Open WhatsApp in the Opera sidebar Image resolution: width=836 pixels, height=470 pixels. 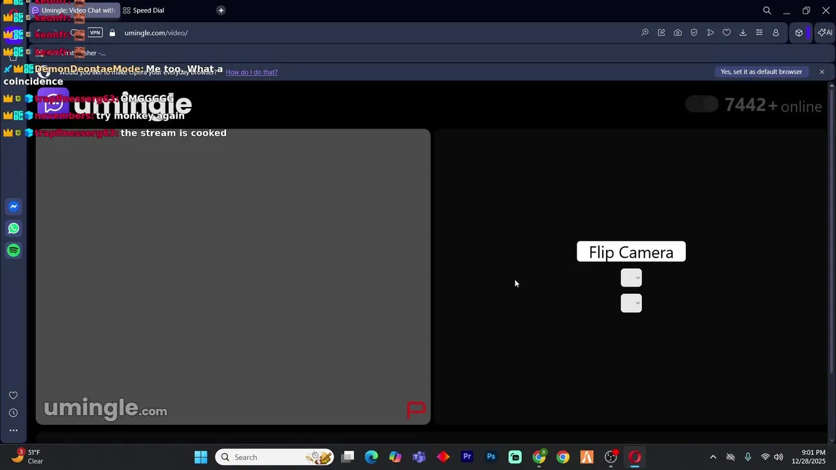click(x=14, y=228)
